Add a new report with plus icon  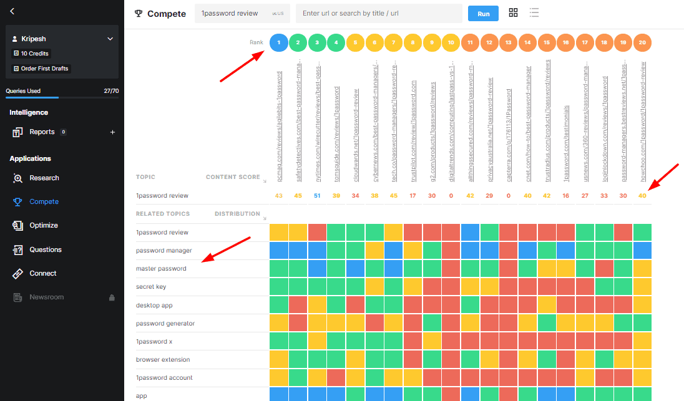coord(112,132)
